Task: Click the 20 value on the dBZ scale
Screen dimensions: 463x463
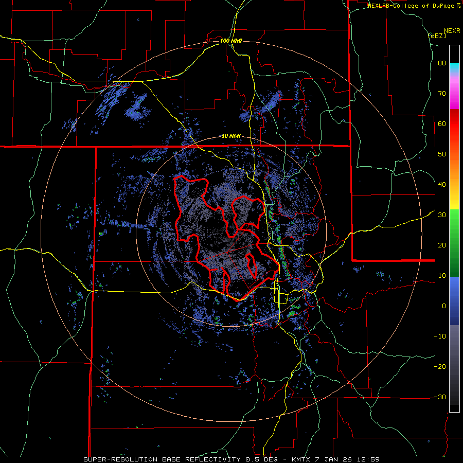Action: 442,245
